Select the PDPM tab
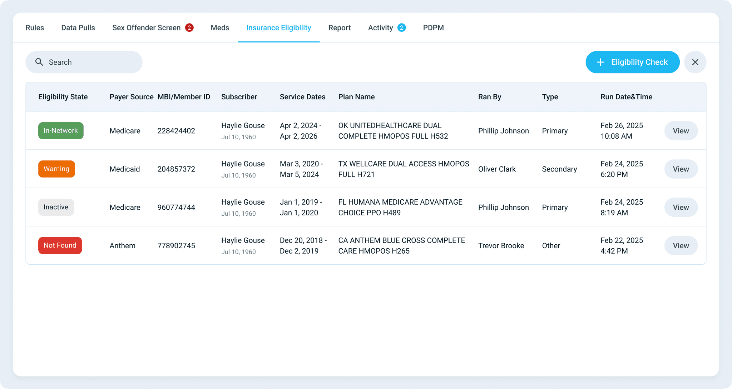Image resolution: width=732 pixels, height=389 pixels. [x=434, y=28]
